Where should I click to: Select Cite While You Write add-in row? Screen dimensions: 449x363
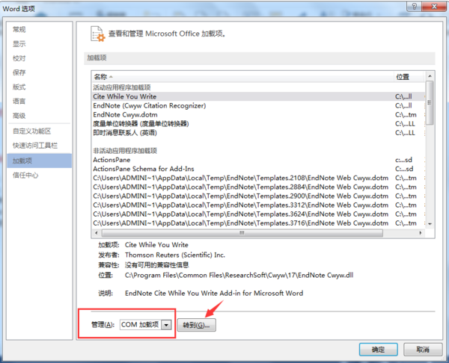point(258,96)
